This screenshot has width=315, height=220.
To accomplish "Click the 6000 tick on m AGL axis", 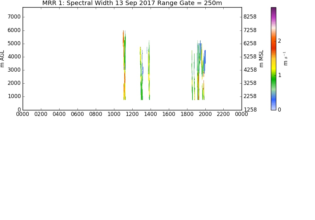I will [14, 30].
